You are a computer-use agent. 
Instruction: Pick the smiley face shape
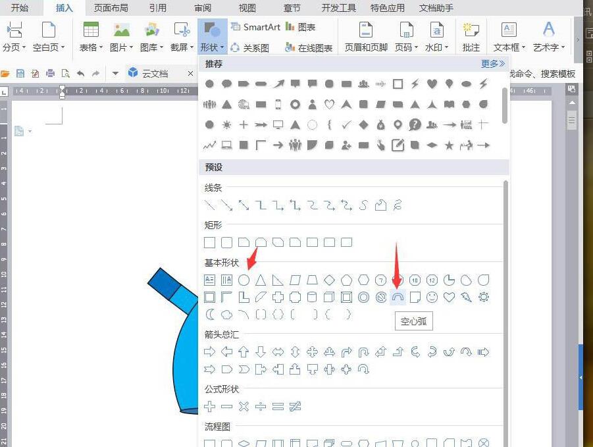[432, 297]
